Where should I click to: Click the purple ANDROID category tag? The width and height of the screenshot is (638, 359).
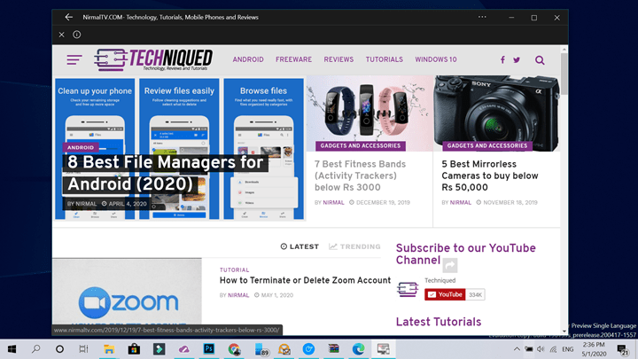[x=80, y=147]
